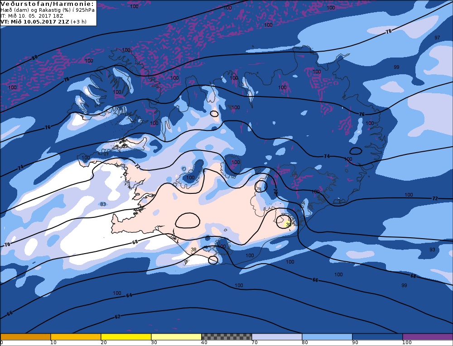The height and width of the screenshot is (346, 453).
Task: Click the contour label '80'
Action: 35,58
